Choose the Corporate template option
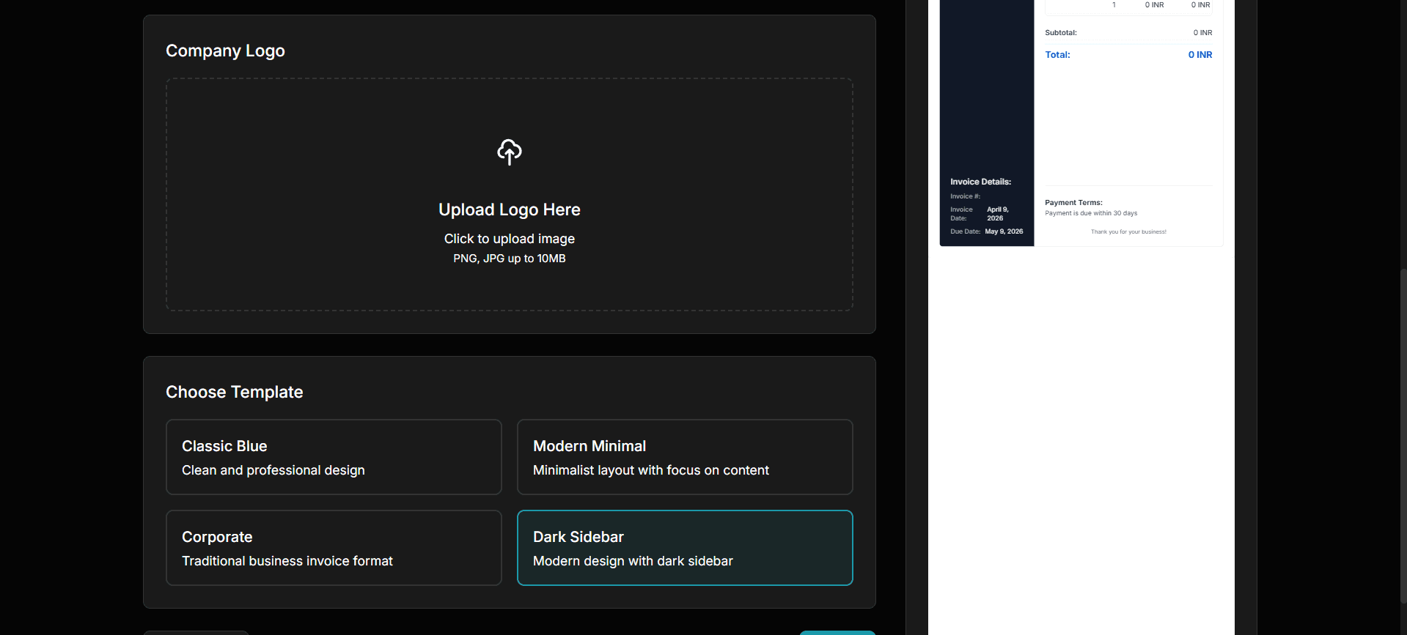The image size is (1407, 635). [334, 548]
